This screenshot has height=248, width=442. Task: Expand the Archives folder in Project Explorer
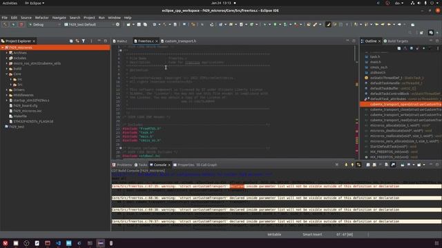[x=7, y=53]
